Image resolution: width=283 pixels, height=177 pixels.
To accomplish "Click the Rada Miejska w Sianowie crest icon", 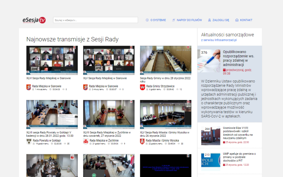I will tap(29, 87).
